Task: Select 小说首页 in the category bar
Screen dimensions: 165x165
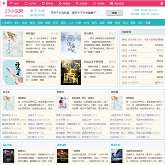Action: pyautogui.click(x=7, y=23)
